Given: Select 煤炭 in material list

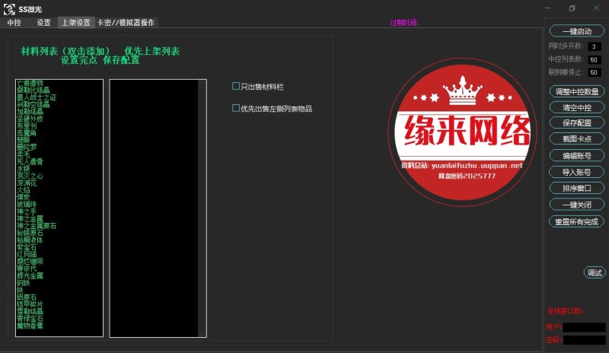Looking at the screenshot, I should tap(24, 197).
